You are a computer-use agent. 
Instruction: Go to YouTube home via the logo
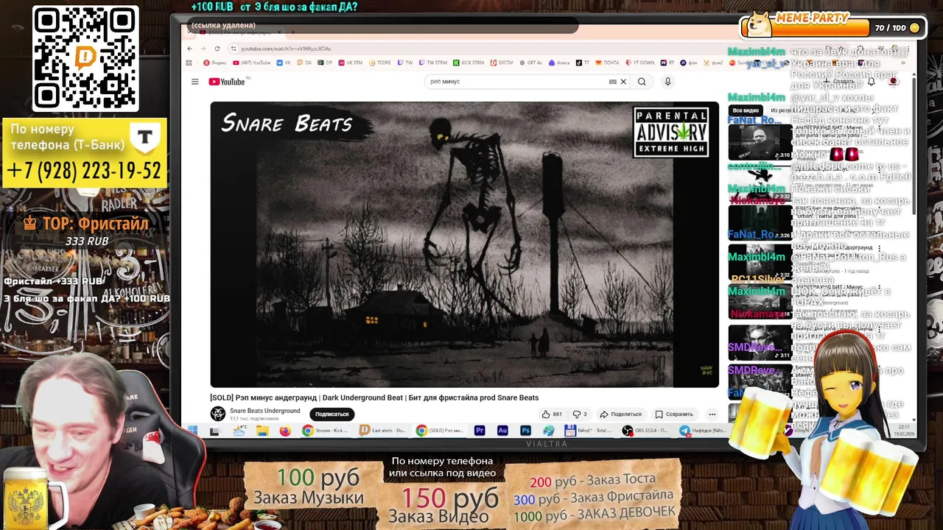tap(227, 82)
